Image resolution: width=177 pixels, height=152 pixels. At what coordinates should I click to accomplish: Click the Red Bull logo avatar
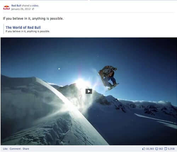(x=6, y=7)
